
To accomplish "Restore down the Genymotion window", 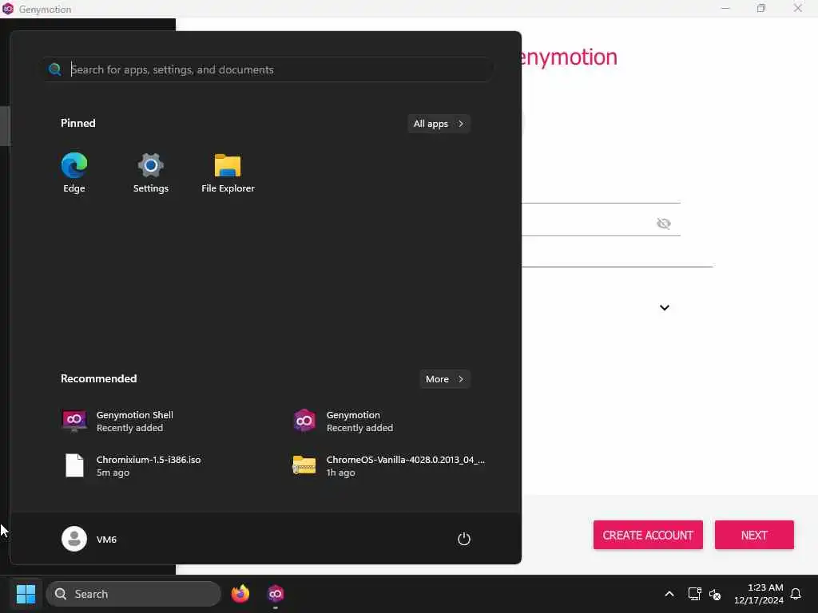I will tap(761, 8).
